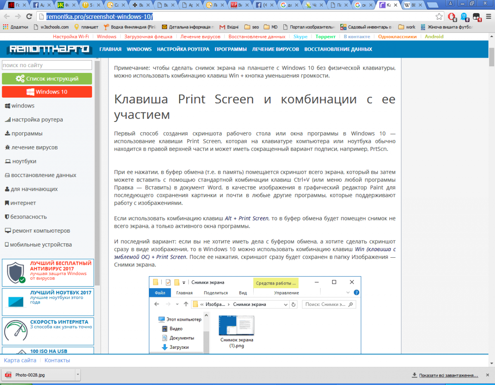
Task: Open ЛЕЧЕНИЕ ВИРУСОВ in the blue navigation bar
Action: click(276, 49)
